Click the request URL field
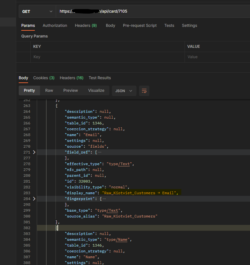This screenshot has height=265, width=250. (x=129, y=11)
